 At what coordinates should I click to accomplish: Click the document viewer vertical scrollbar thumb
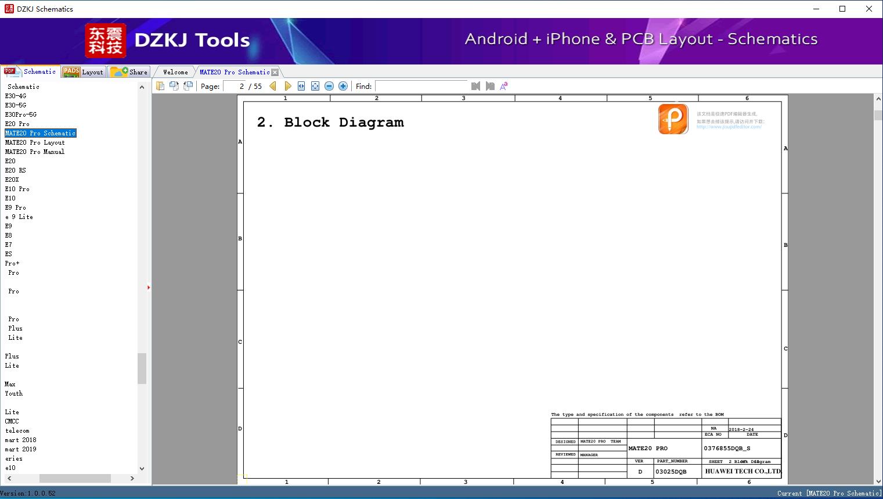tap(878, 115)
